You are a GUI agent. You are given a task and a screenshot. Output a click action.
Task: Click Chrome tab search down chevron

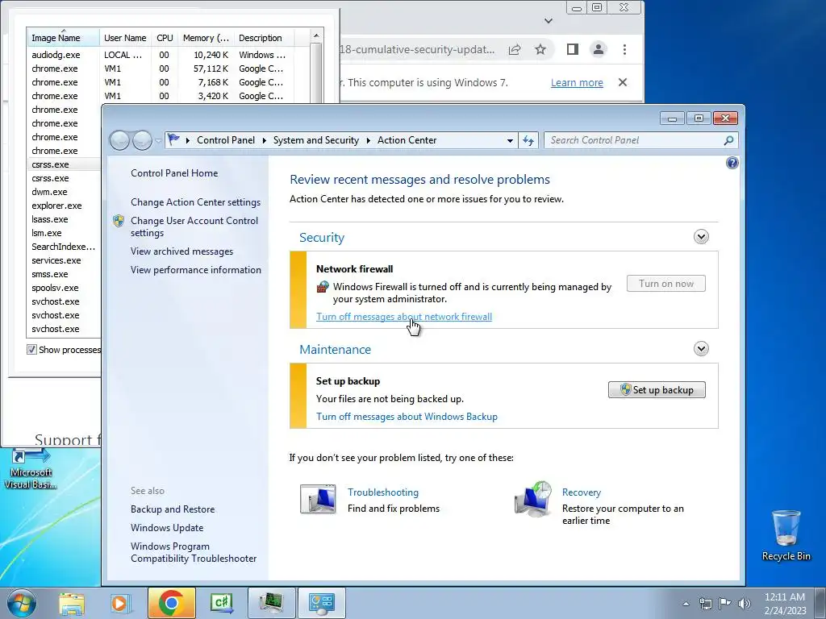[549, 20]
